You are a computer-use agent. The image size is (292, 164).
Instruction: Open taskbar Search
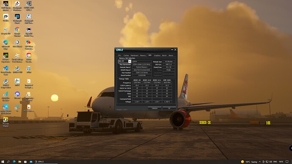click(8, 161)
